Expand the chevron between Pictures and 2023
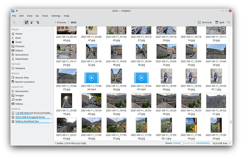This screenshot has width=243, height=158. point(68,23)
